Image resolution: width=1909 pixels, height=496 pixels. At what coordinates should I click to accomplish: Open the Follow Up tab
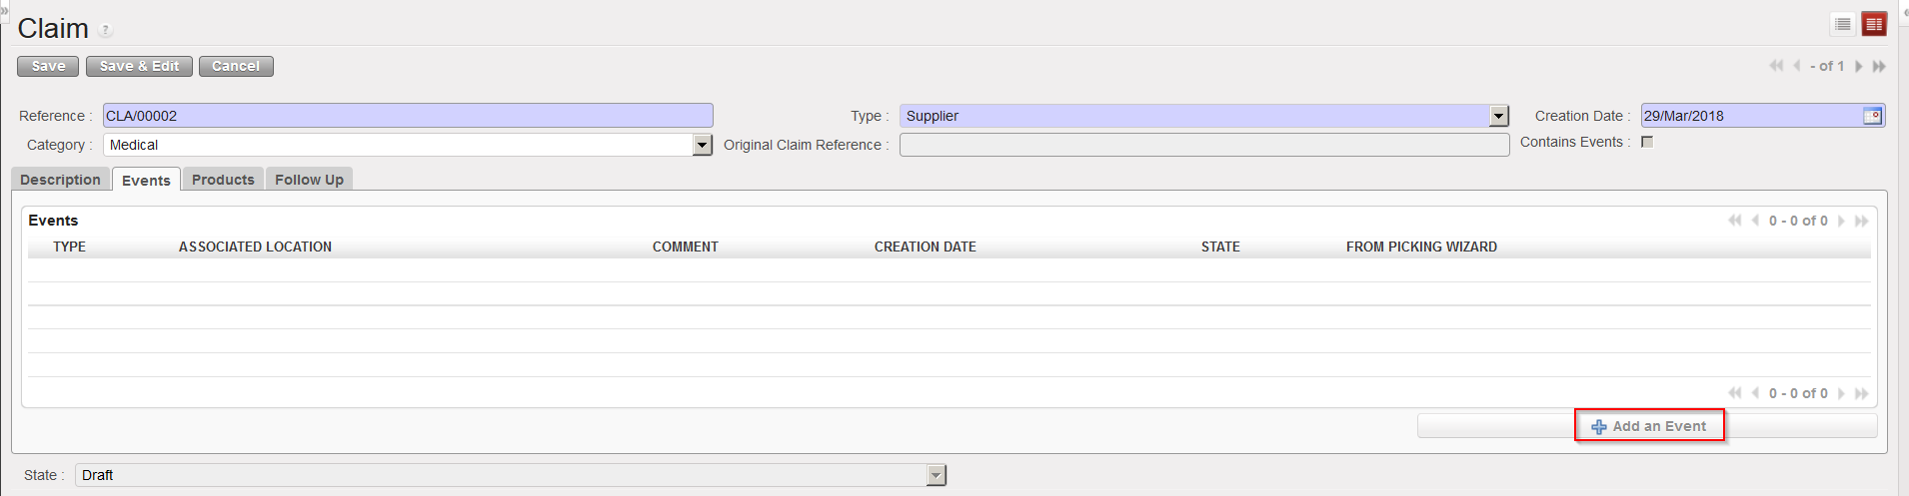click(309, 180)
